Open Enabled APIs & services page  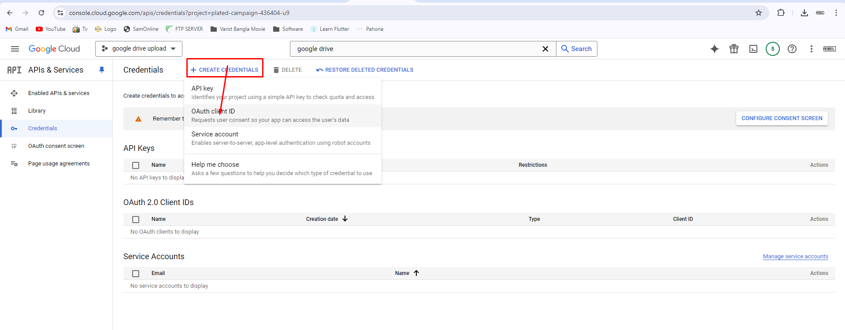click(x=59, y=93)
